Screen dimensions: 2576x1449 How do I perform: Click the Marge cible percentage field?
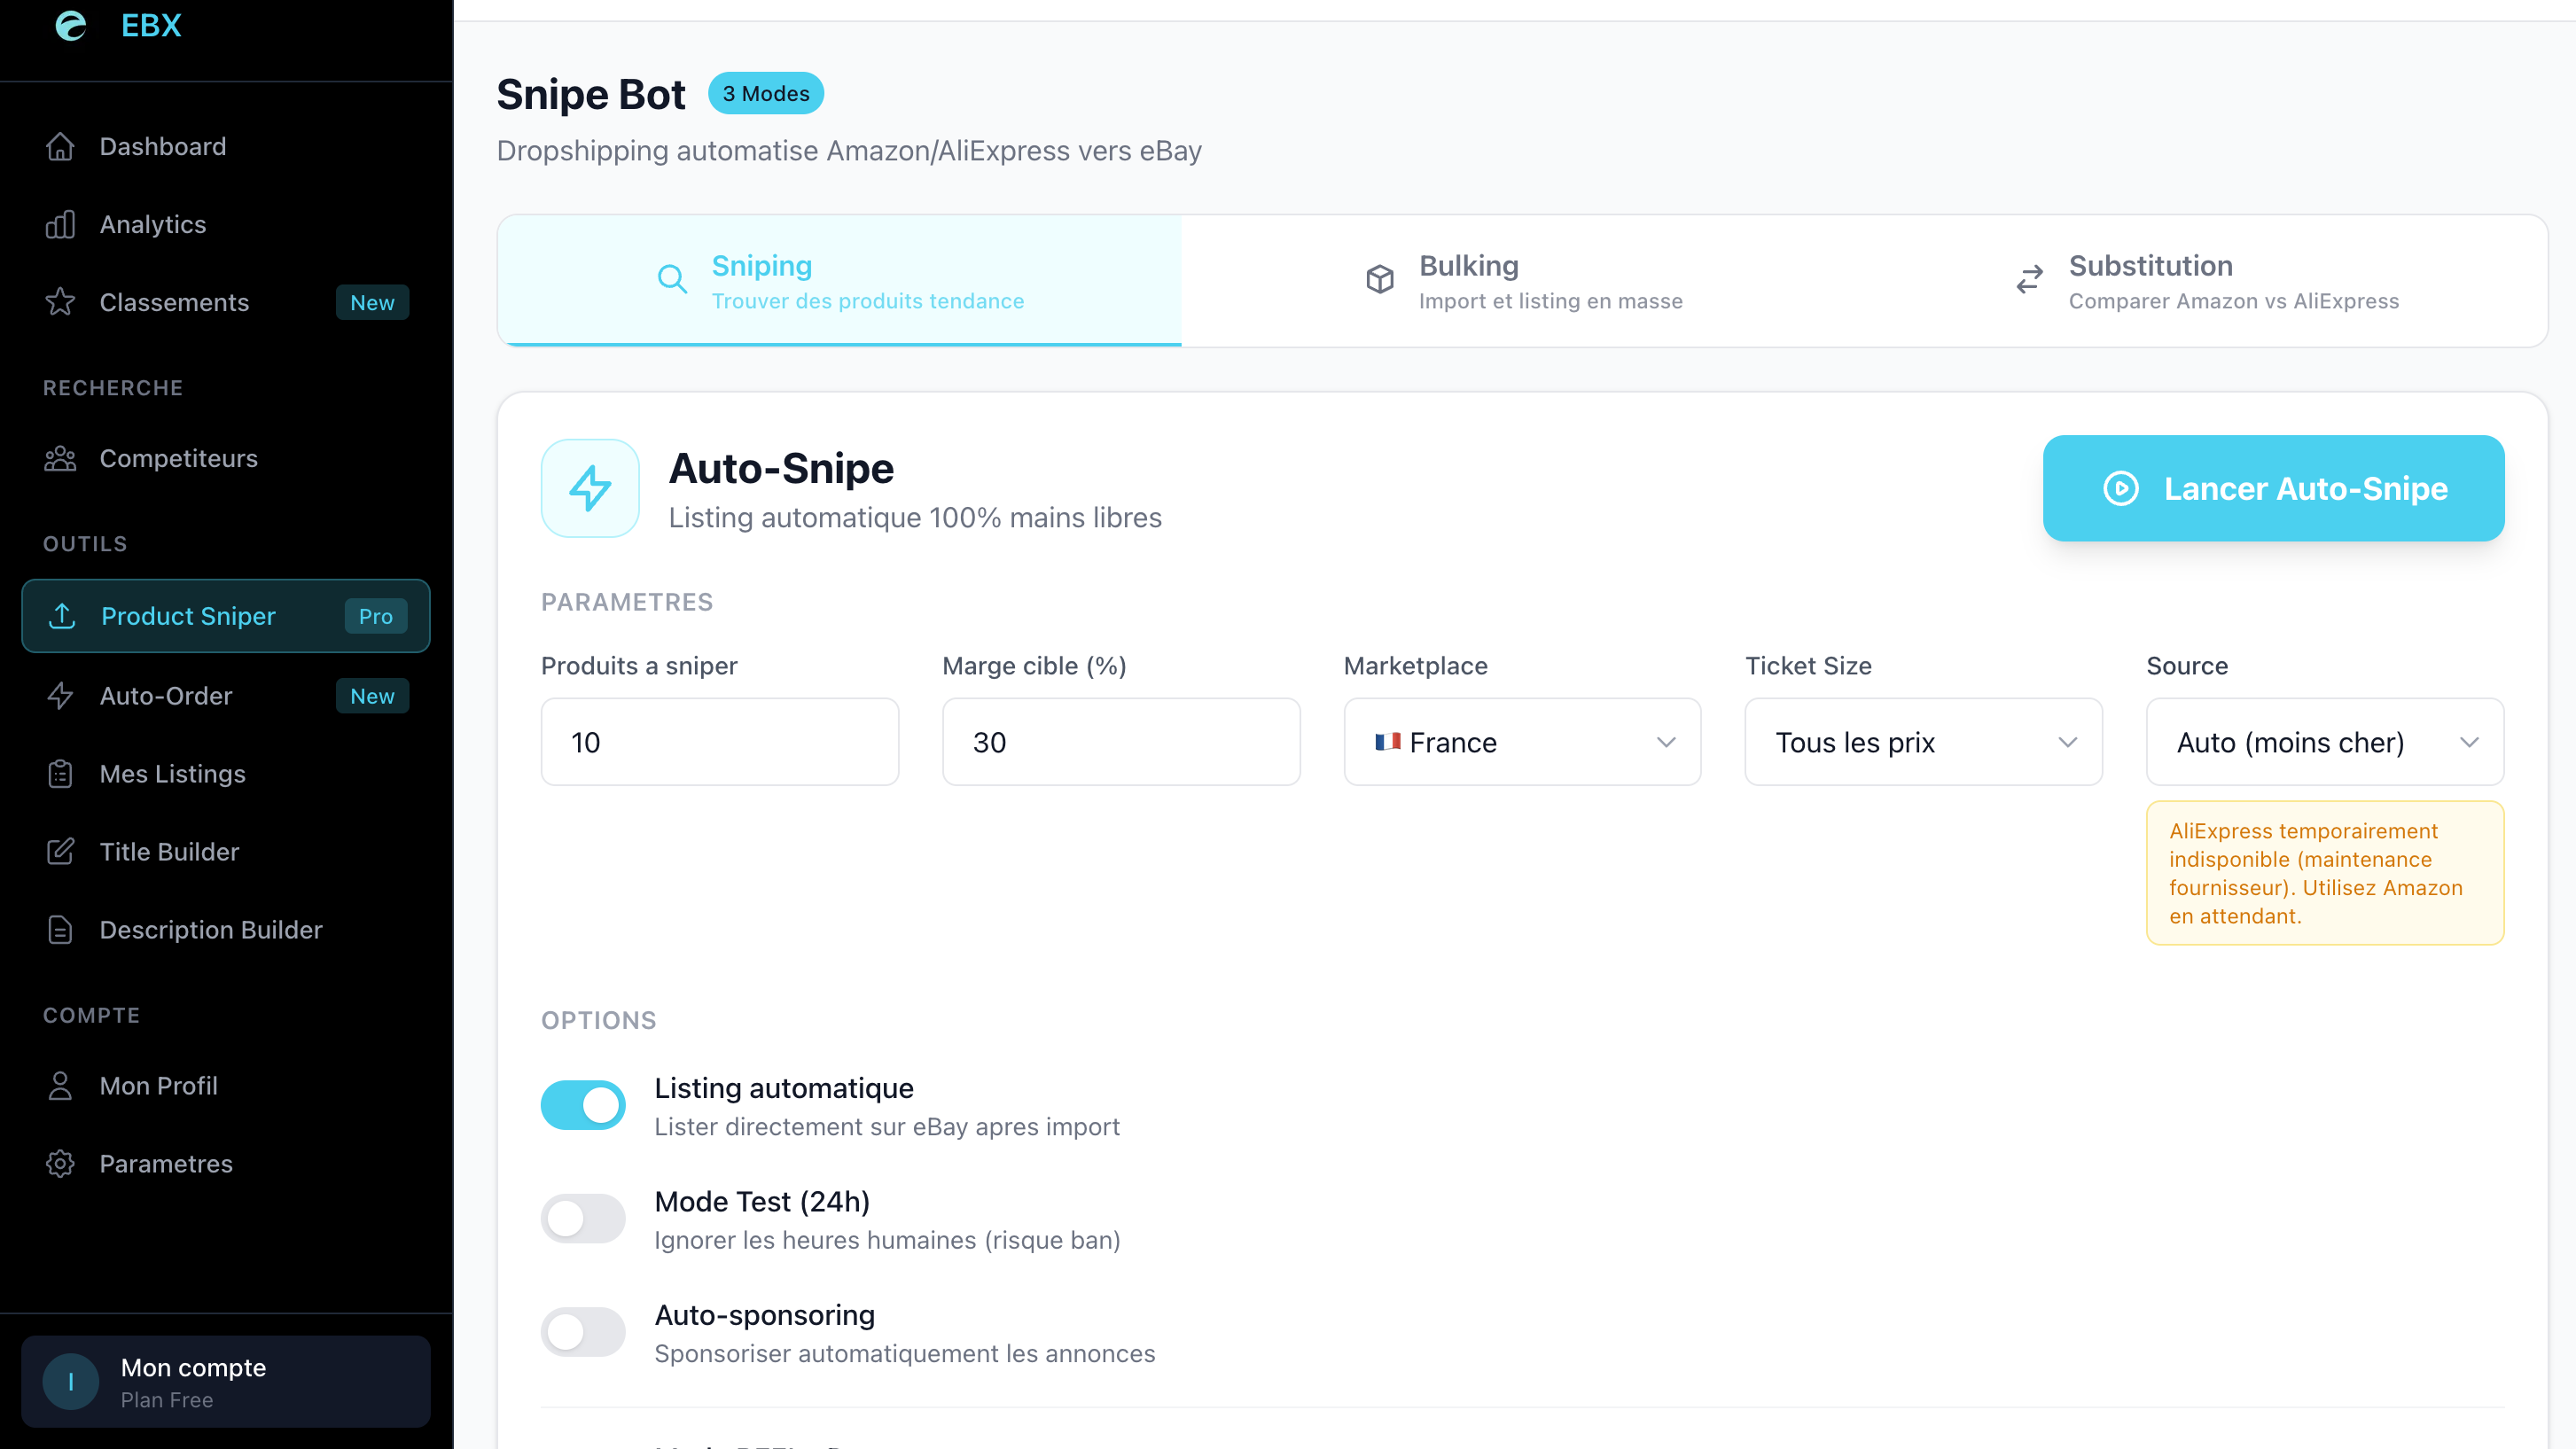tap(1120, 742)
